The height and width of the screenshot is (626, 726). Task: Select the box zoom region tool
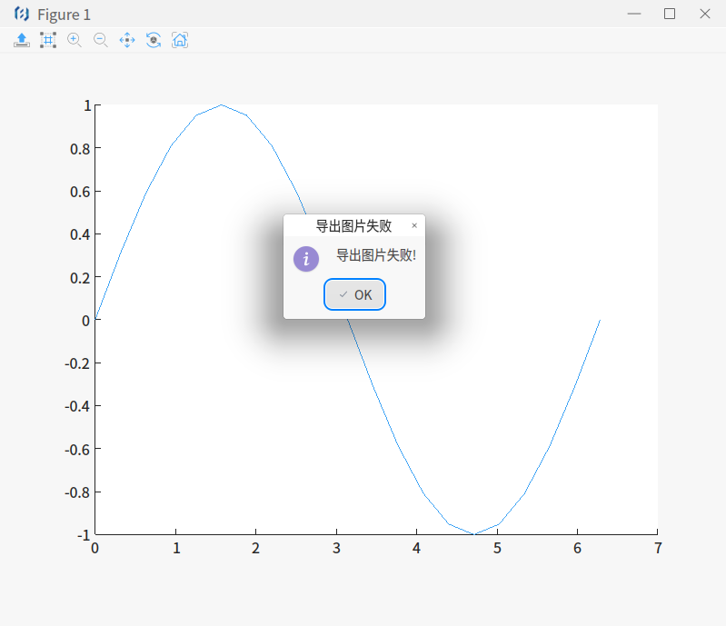(x=48, y=40)
